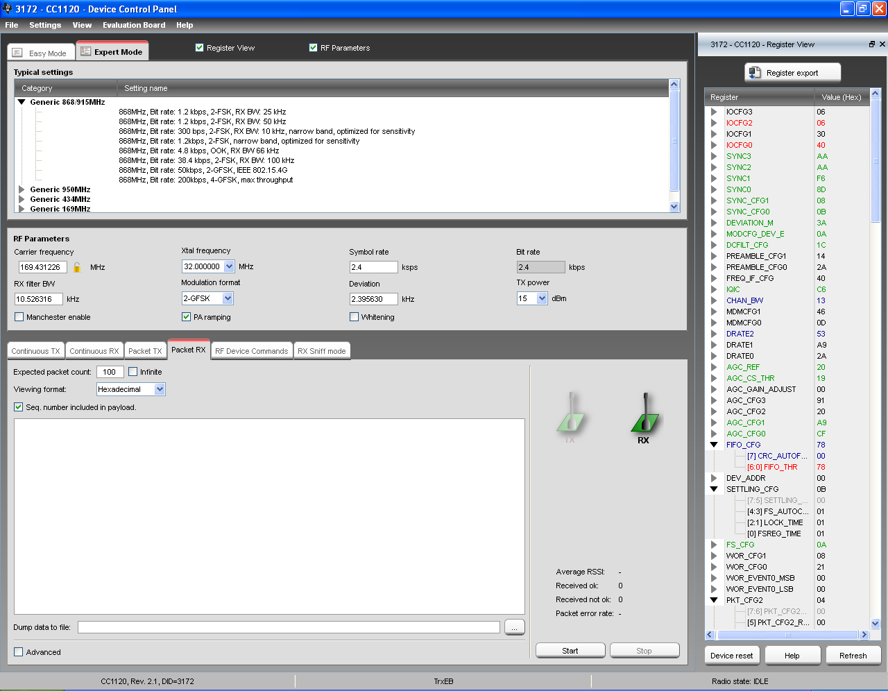Click the Refresh button
This screenshot has height=691, width=888.
(x=853, y=656)
